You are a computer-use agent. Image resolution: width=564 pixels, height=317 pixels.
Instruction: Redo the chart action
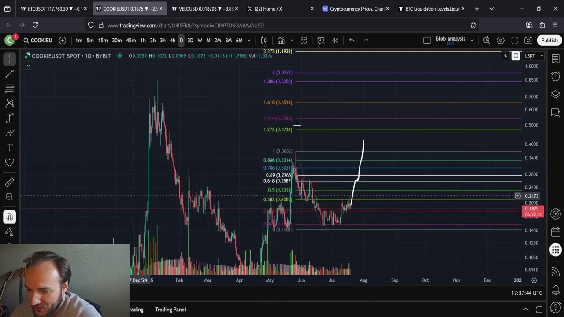pyautogui.click(x=366, y=41)
